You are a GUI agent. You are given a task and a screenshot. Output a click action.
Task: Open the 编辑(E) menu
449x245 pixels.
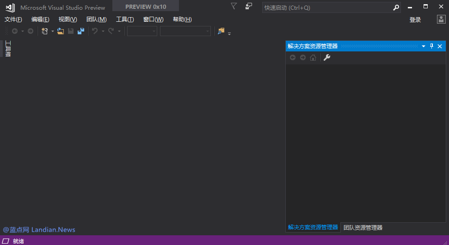coord(40,19)
